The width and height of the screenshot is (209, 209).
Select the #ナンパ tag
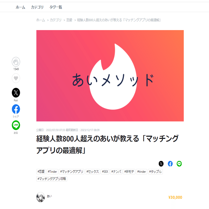[116, 172]
